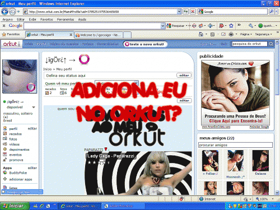280x210 pixels.
Task: Click in the 'pesquisa do orkut' search field
Action: click(x=250, y=44)
